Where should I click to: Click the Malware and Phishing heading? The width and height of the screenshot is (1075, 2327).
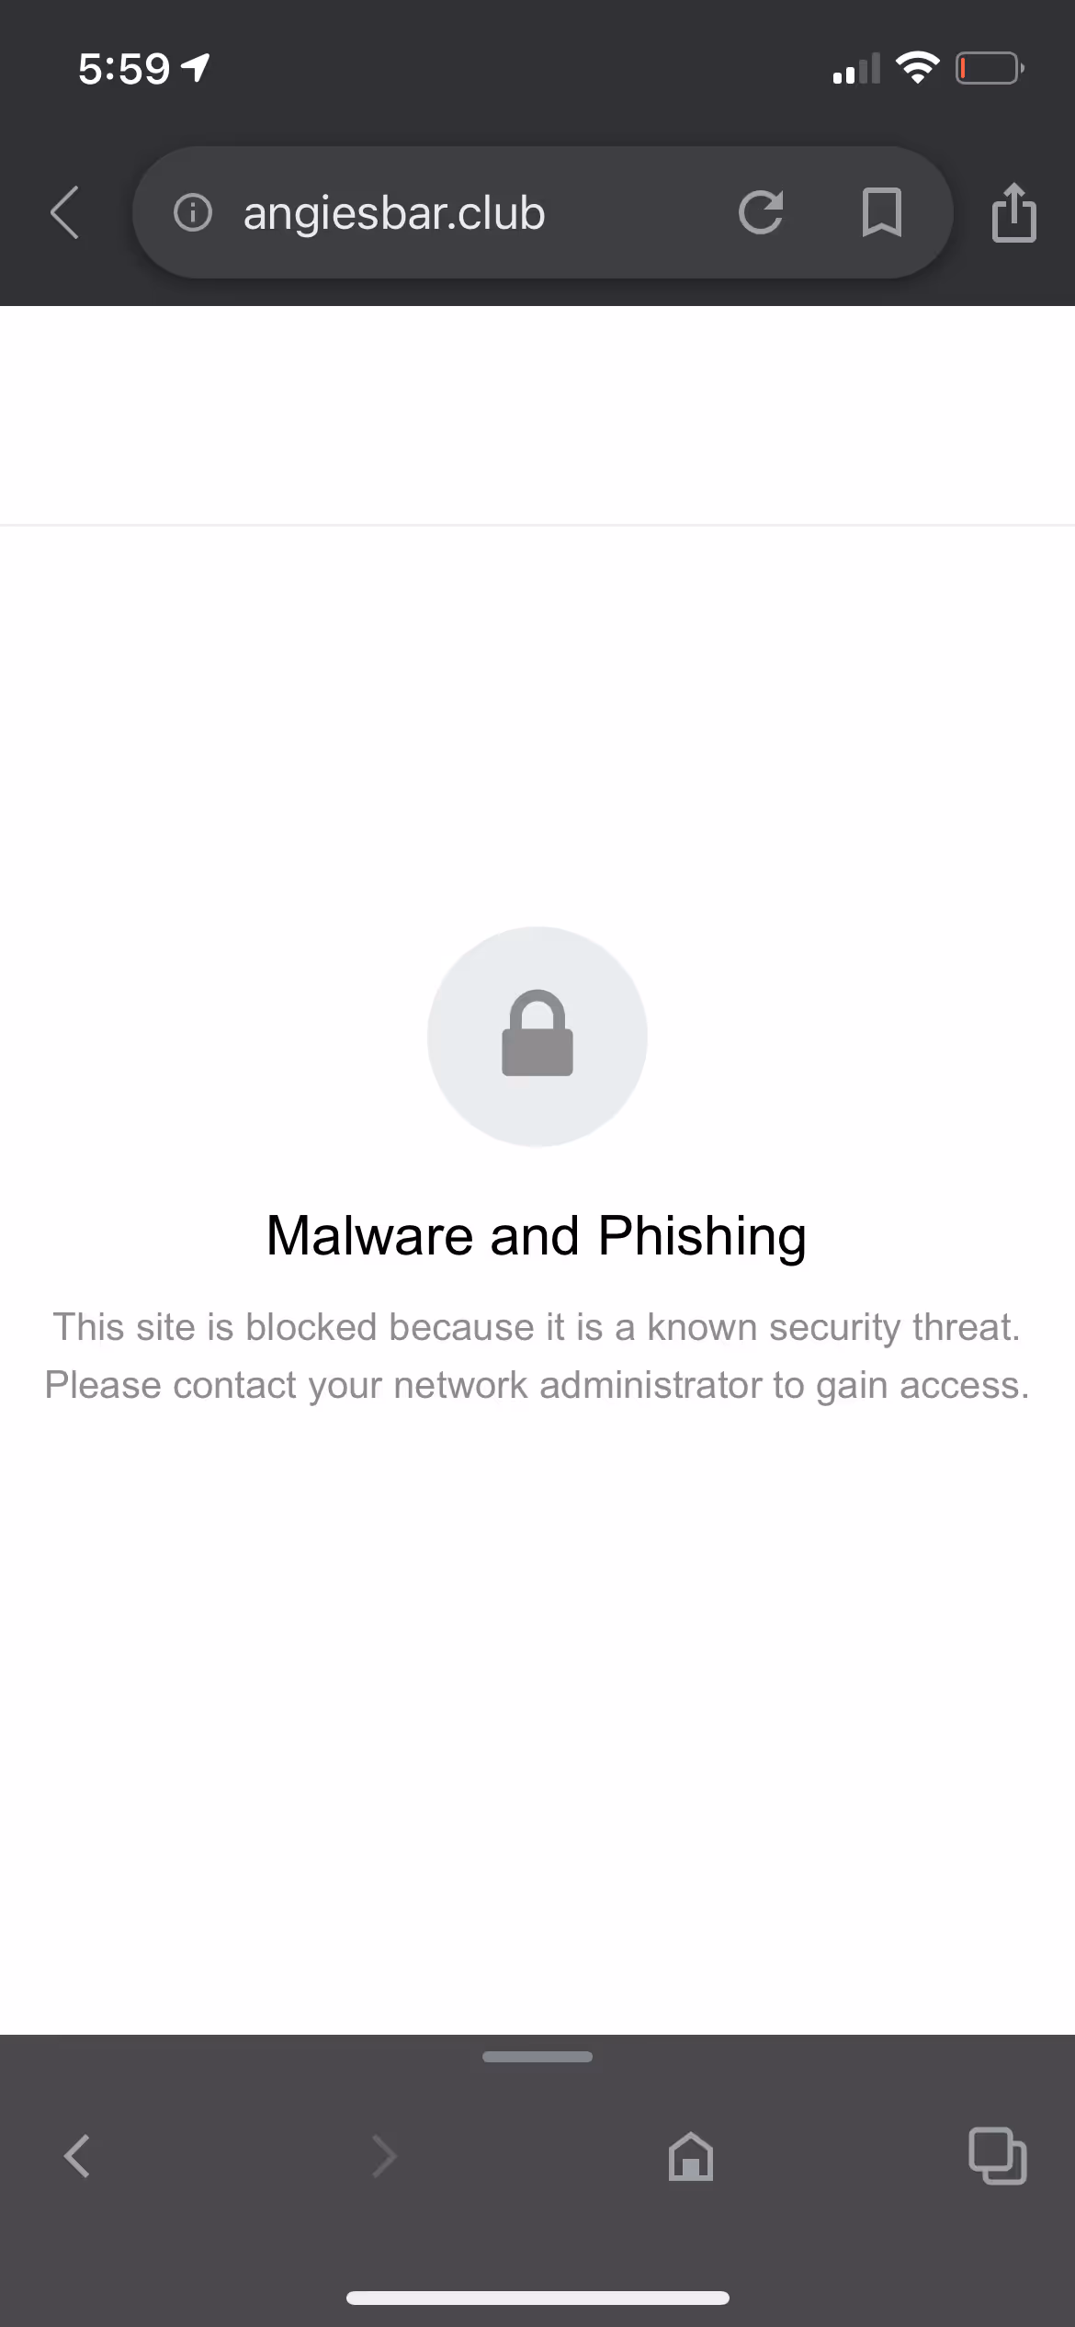pos(537,1235)
